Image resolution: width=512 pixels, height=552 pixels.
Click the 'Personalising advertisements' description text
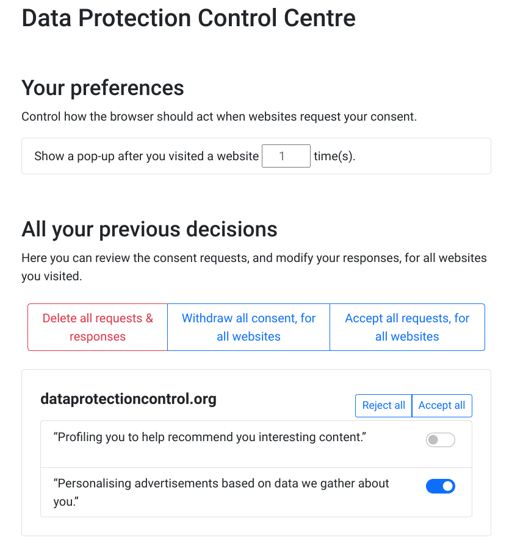(x=221, y=483)
